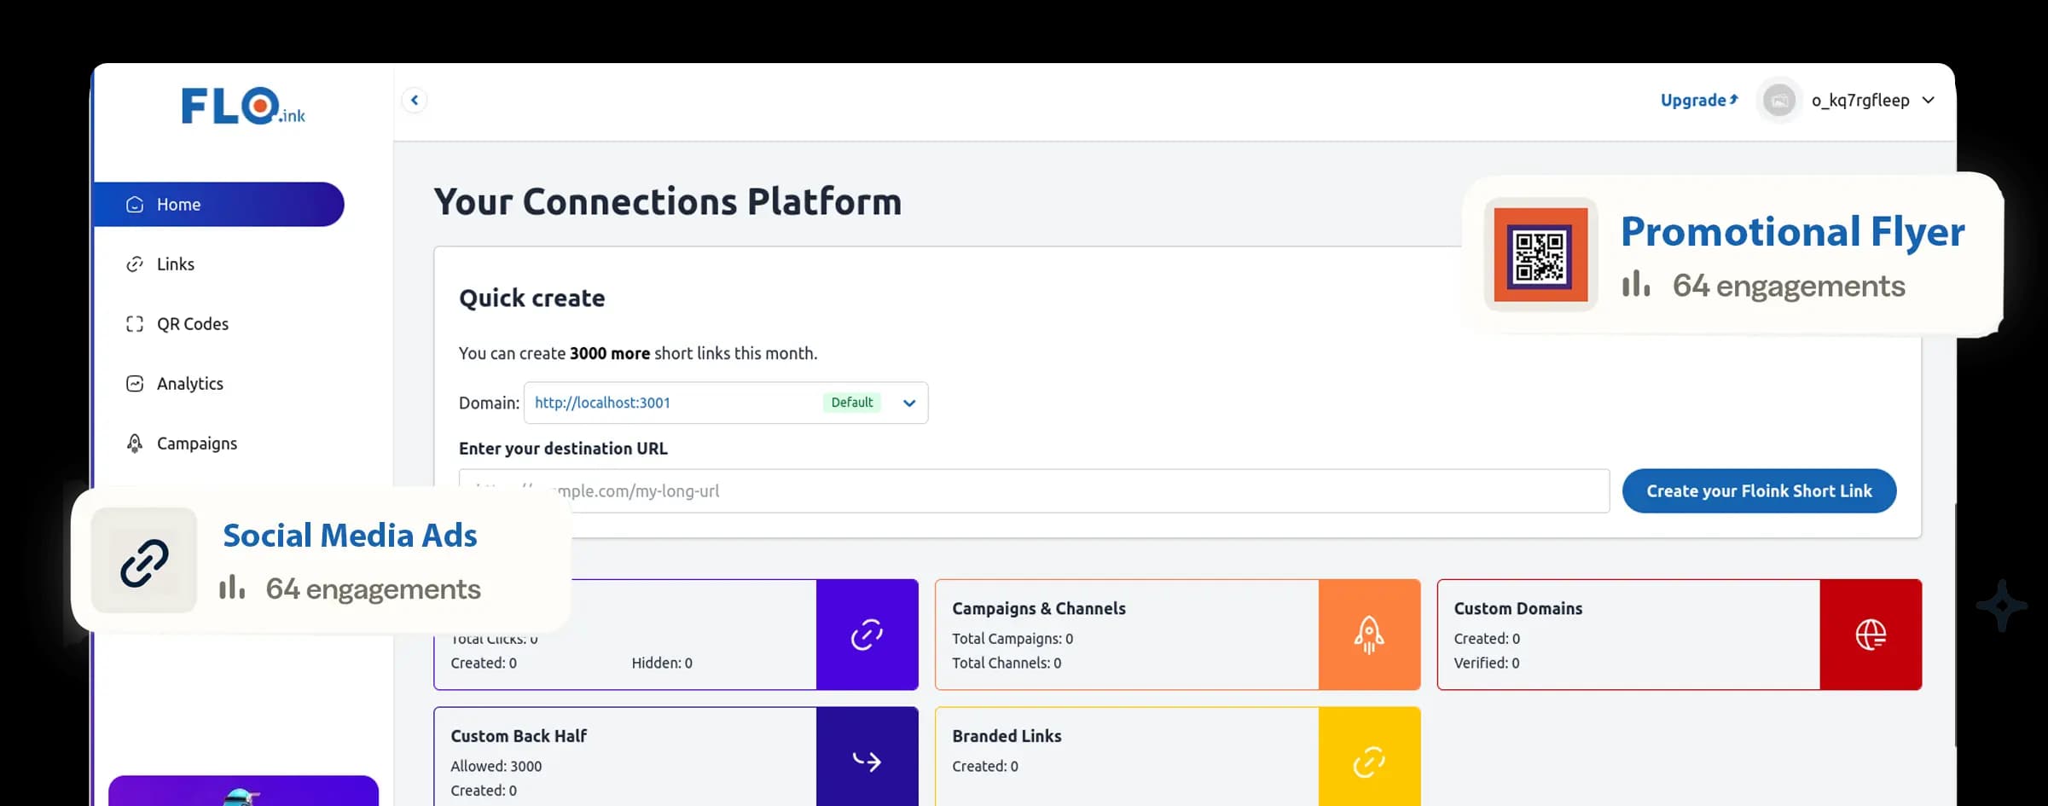Viewport: 2048px width, 806px height.
Task: Click the Campaigns rocket icon in sidebar
Action: [135, 444]
